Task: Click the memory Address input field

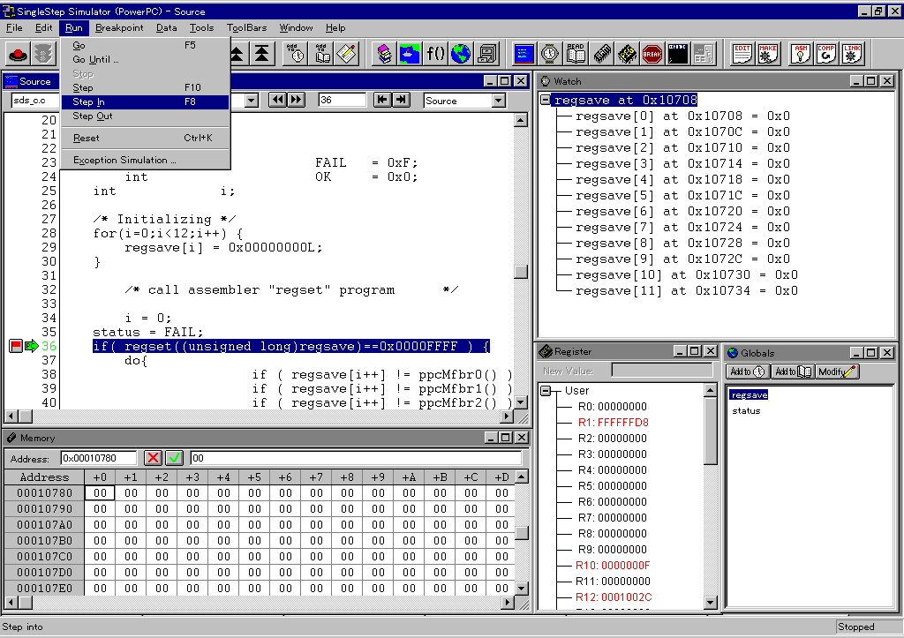Action: [x=98, y=458]
